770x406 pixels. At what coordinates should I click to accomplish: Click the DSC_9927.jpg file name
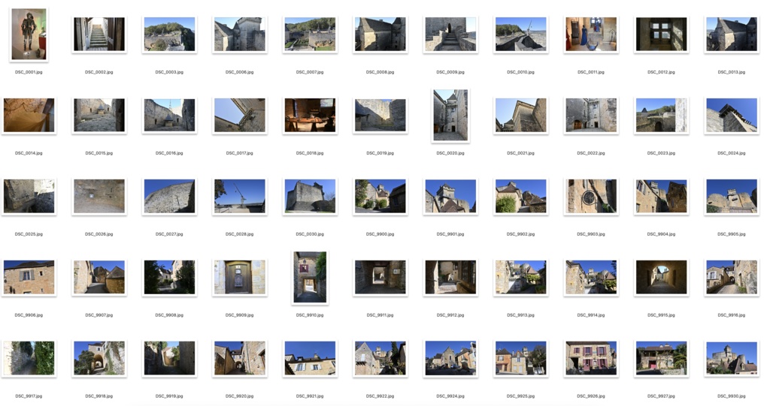661,395
